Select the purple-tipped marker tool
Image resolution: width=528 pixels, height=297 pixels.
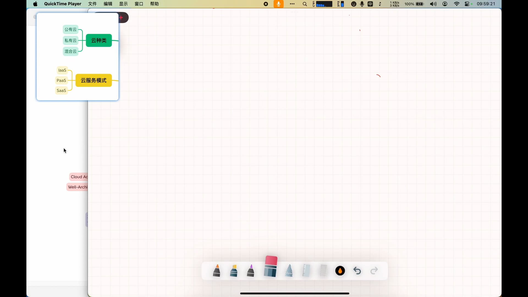(x=251, y=271)
